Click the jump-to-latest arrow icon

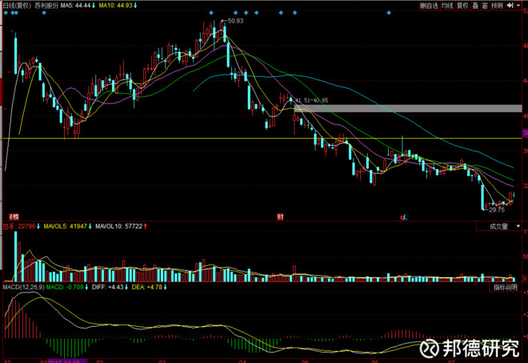point(510,6)
